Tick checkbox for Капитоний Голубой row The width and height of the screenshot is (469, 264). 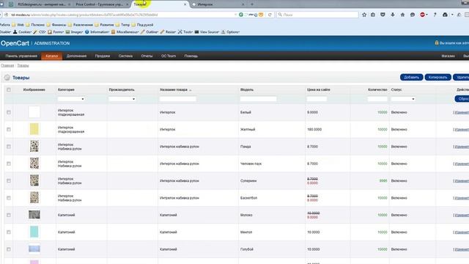click(x=9, y=249)
